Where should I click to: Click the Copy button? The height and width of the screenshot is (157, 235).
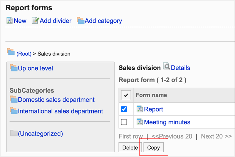point(154,148)
